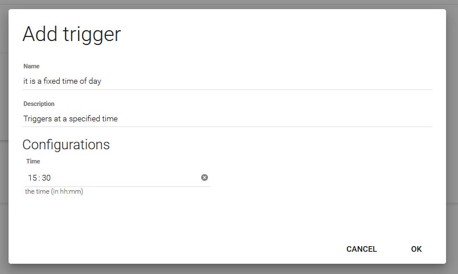The width and height of the screenshot is (458, 274).
Task: Click the "Name" field label
Action: click(31, 66)
